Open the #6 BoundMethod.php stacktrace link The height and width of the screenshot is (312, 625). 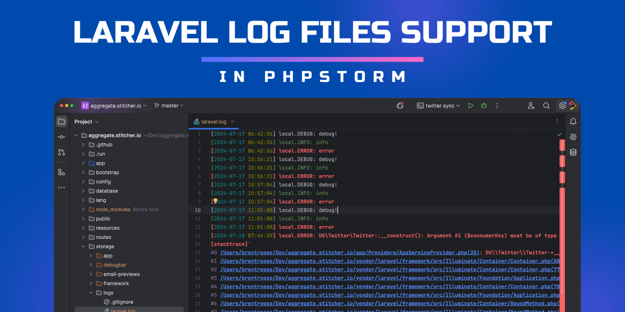tap(390, 303)
